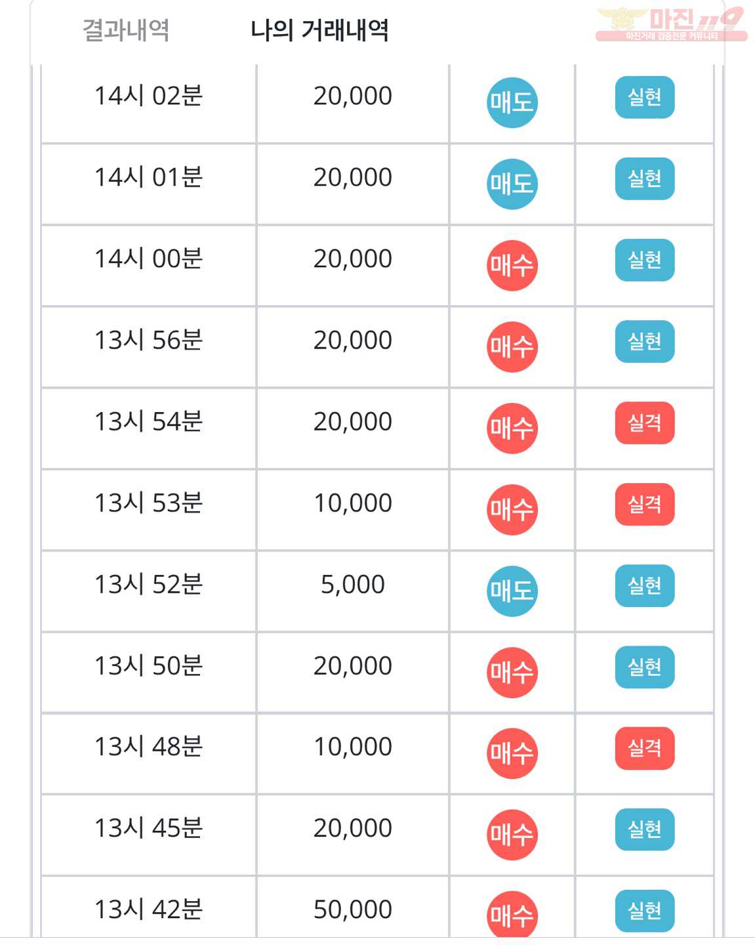Click the 매수 badge in the 13시 56분 row
Viewport: 755px width, 945px height.
512,346
